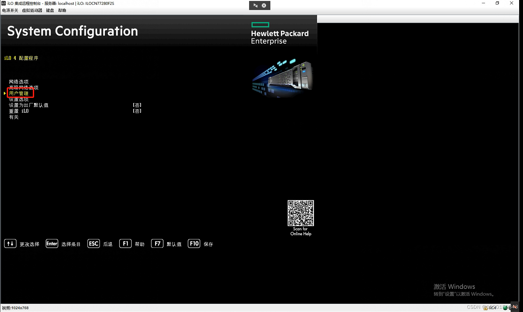
Task: Select the 有关 about entry
Action: click(x=14, y=117)
